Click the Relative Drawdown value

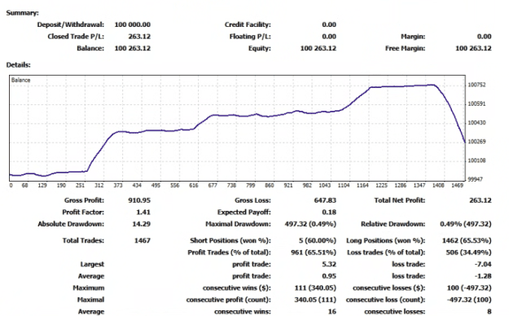point(466,224)
